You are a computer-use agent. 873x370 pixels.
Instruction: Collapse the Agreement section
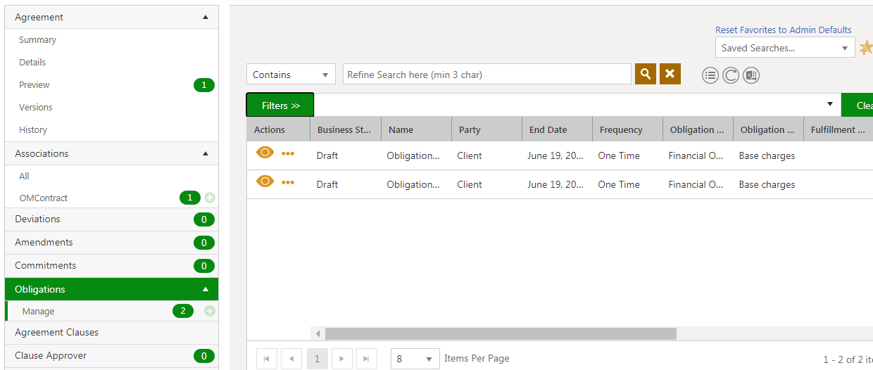pos(205,17)
